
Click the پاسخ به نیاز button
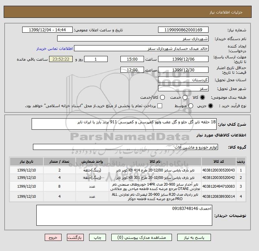coord(194,238)
